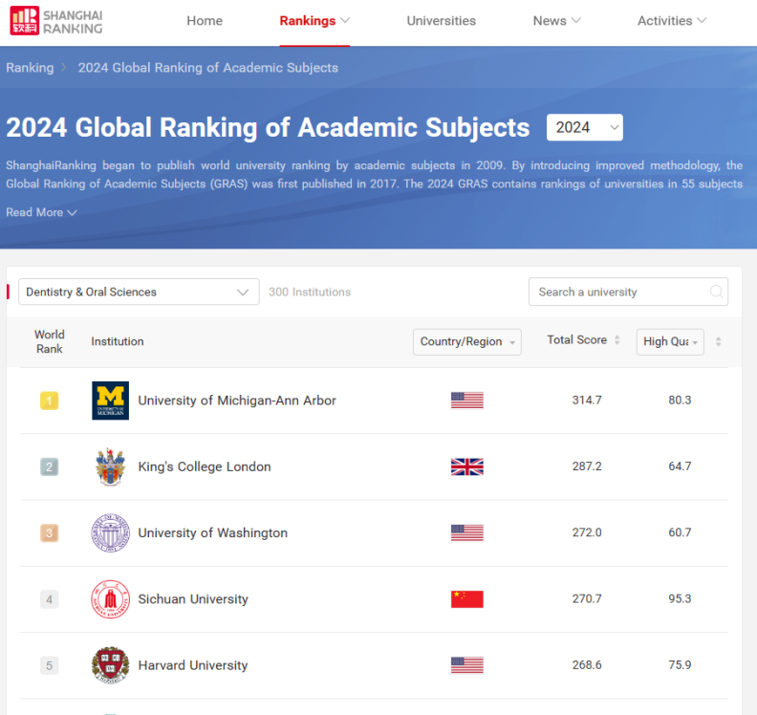This screenshot has width=757, height=715.
Task: Click the Sichuan University emblem
Action: pos(110,599)
